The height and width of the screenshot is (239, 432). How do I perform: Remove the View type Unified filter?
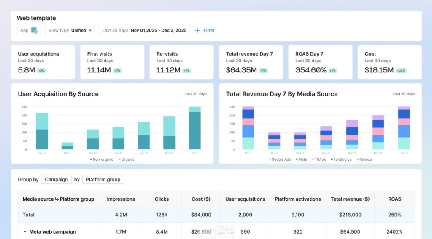(x=90, y=30)
